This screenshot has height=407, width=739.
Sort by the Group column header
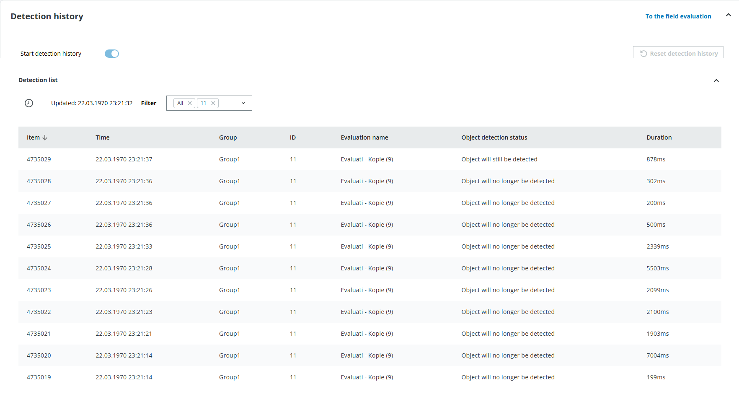[228, 137]
